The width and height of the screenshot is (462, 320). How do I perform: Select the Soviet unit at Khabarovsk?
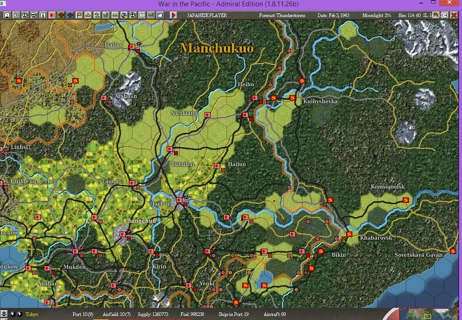pos(349,234)
